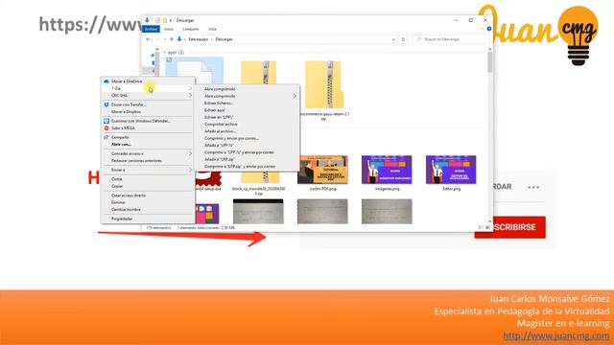Go up one folder level arrow
Viewport: 614px width, 345px height.
point(172,39)
